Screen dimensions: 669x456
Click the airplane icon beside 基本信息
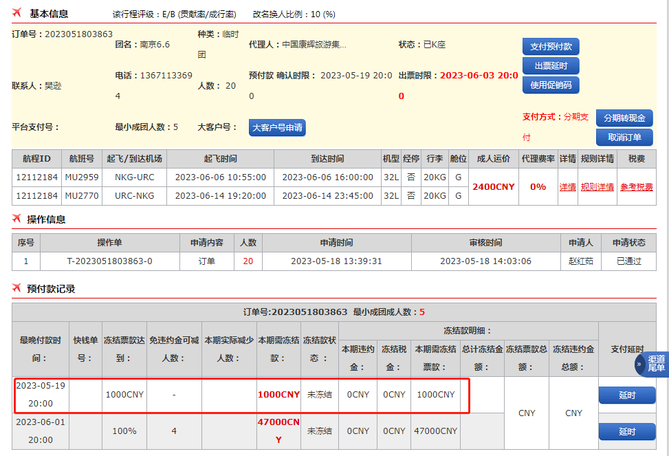(17, 13)
